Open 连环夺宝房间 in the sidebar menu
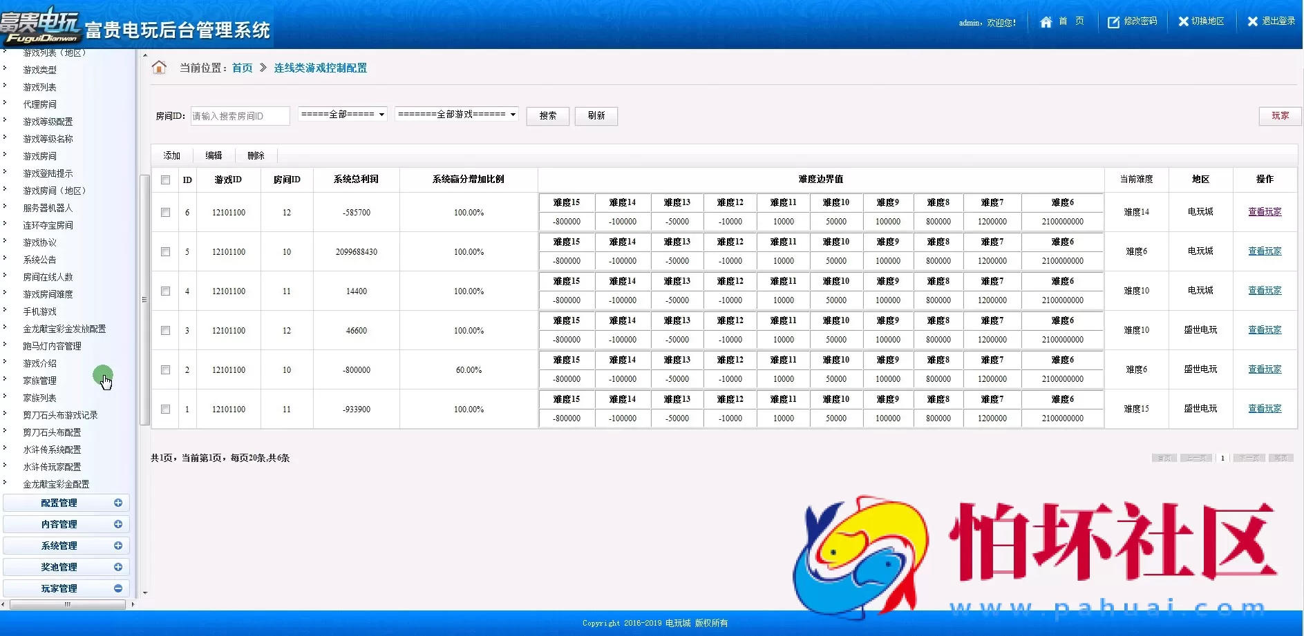 pos(48,225)
